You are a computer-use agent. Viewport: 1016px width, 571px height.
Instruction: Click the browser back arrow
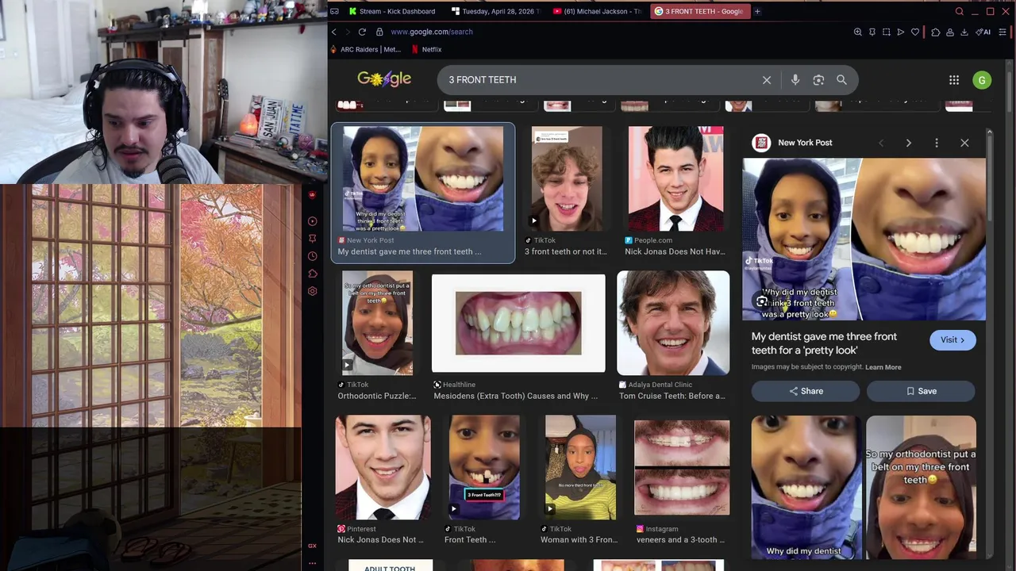coord(334,32)
